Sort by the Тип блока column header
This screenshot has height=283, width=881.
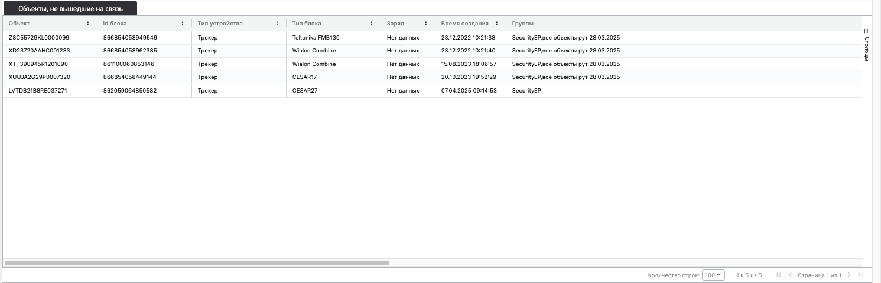(x=307, y=24)
